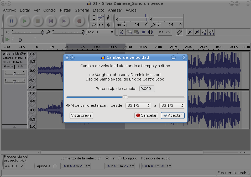Open the Ver menu

point(37,10)
